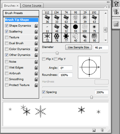Click the lock icon beside Protect Texture
Image resolution: width=120 pixels, height=134 pixels.
click(36, 85)
